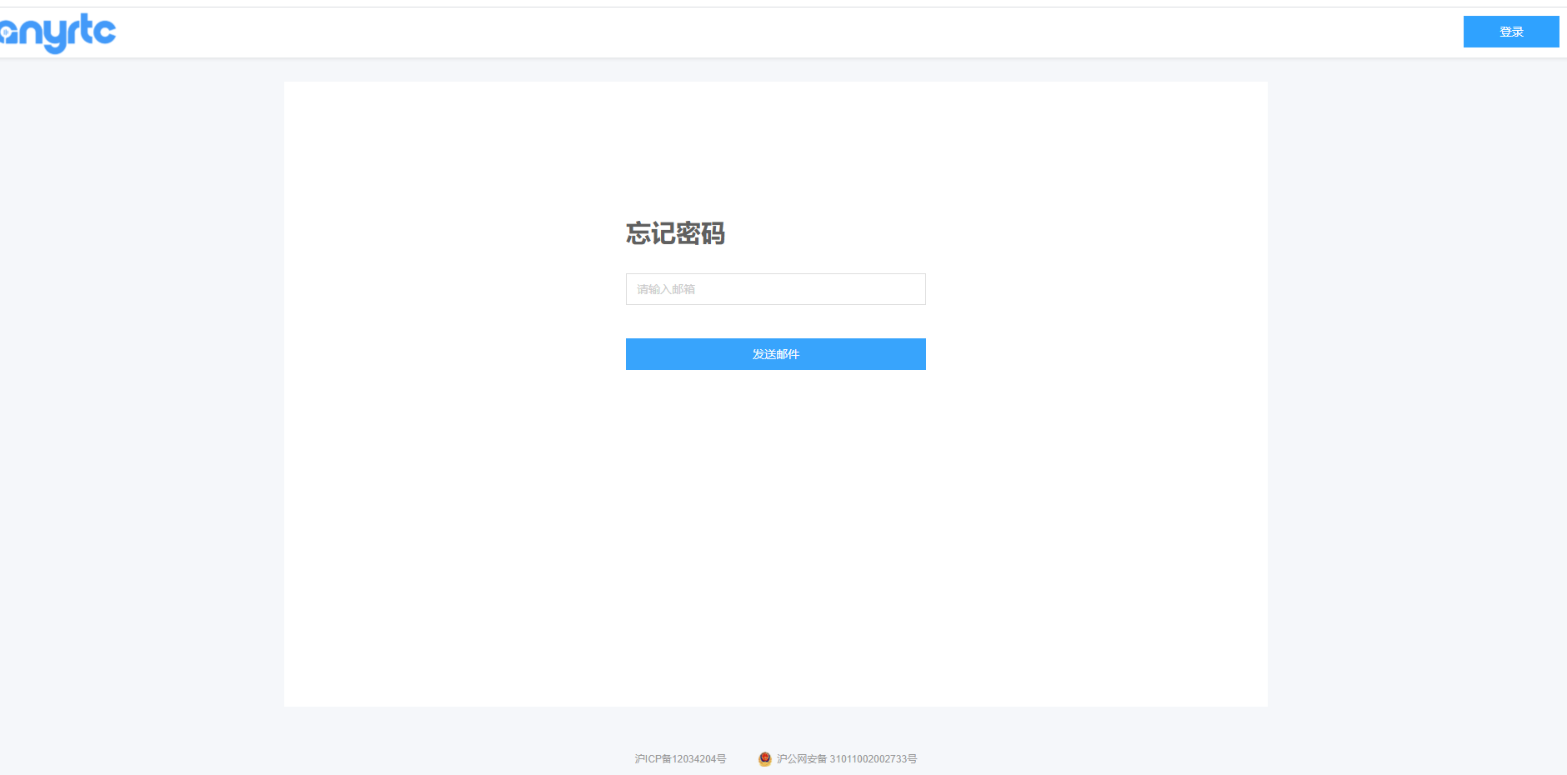Screen dimensions: 1567x775
Task: Open the 沪ICP备12034204号 link
Action: 680,759
